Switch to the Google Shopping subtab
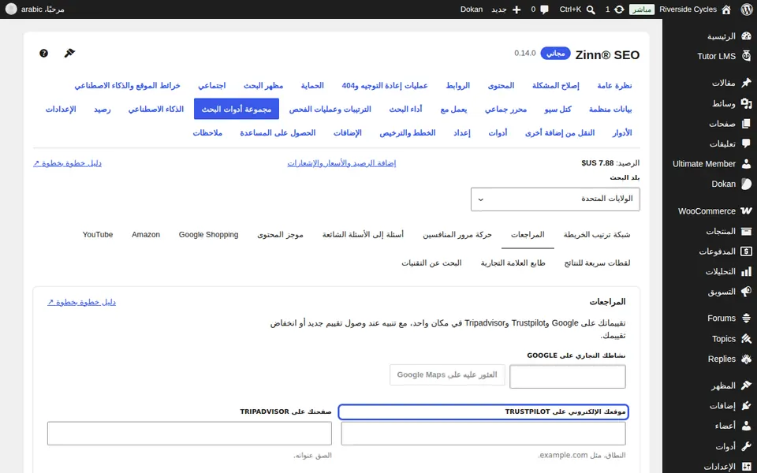 (x=208, y=235)
